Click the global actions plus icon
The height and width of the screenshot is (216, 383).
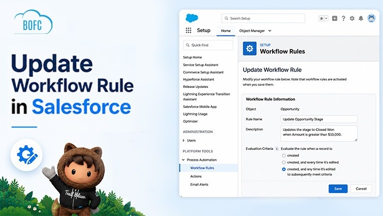click(x=335, y=18)
